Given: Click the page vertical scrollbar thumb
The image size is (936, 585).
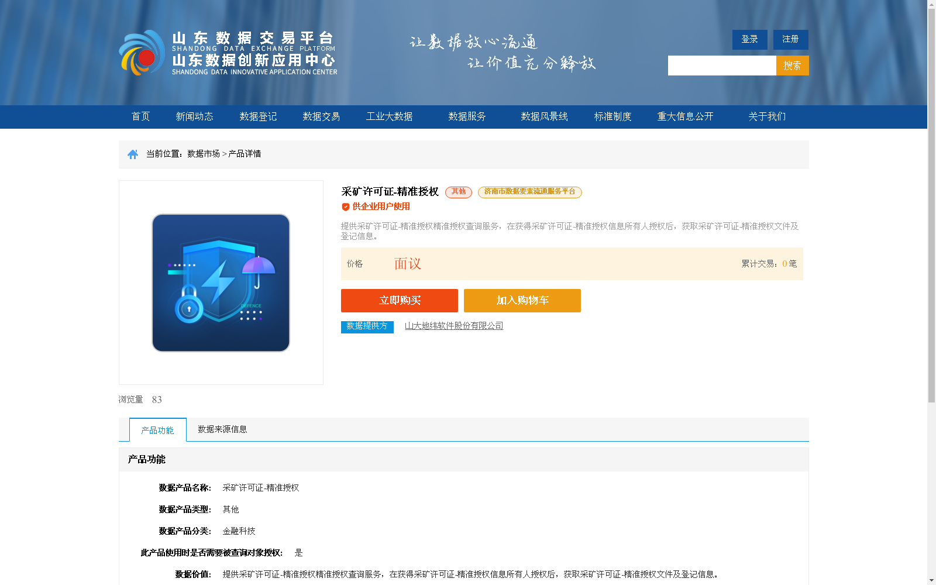Looking at the screenshot, I should pyautogui.click(x=931, y=205).
